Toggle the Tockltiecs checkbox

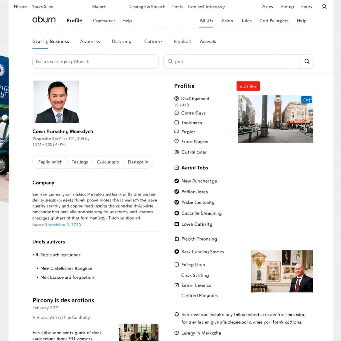pyautogui.click(x=176, y=123)
